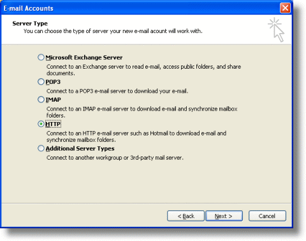This screenshot has height=241, width=306.
Task: Close the E-mail Accounts dialog
Action: 285,8
